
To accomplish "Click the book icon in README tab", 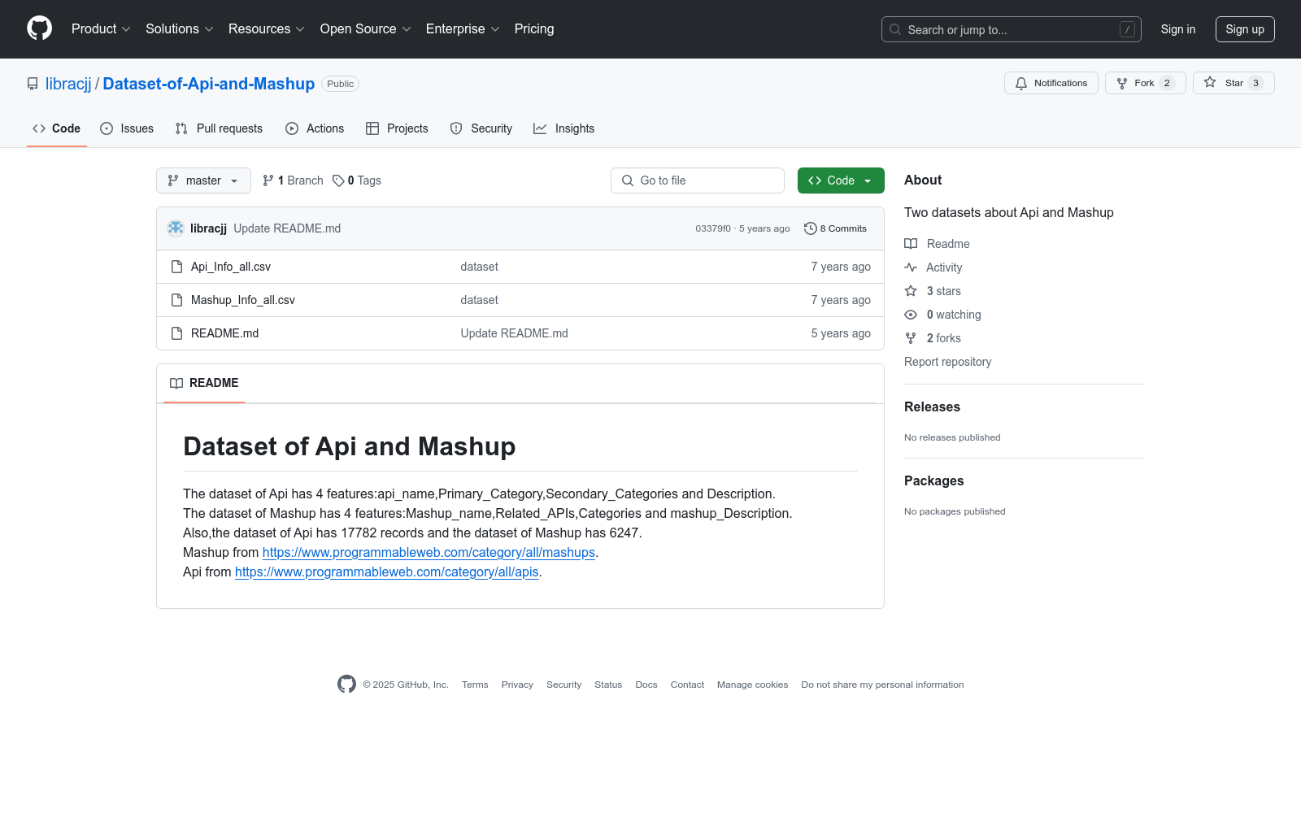I will tap(176, 383).
